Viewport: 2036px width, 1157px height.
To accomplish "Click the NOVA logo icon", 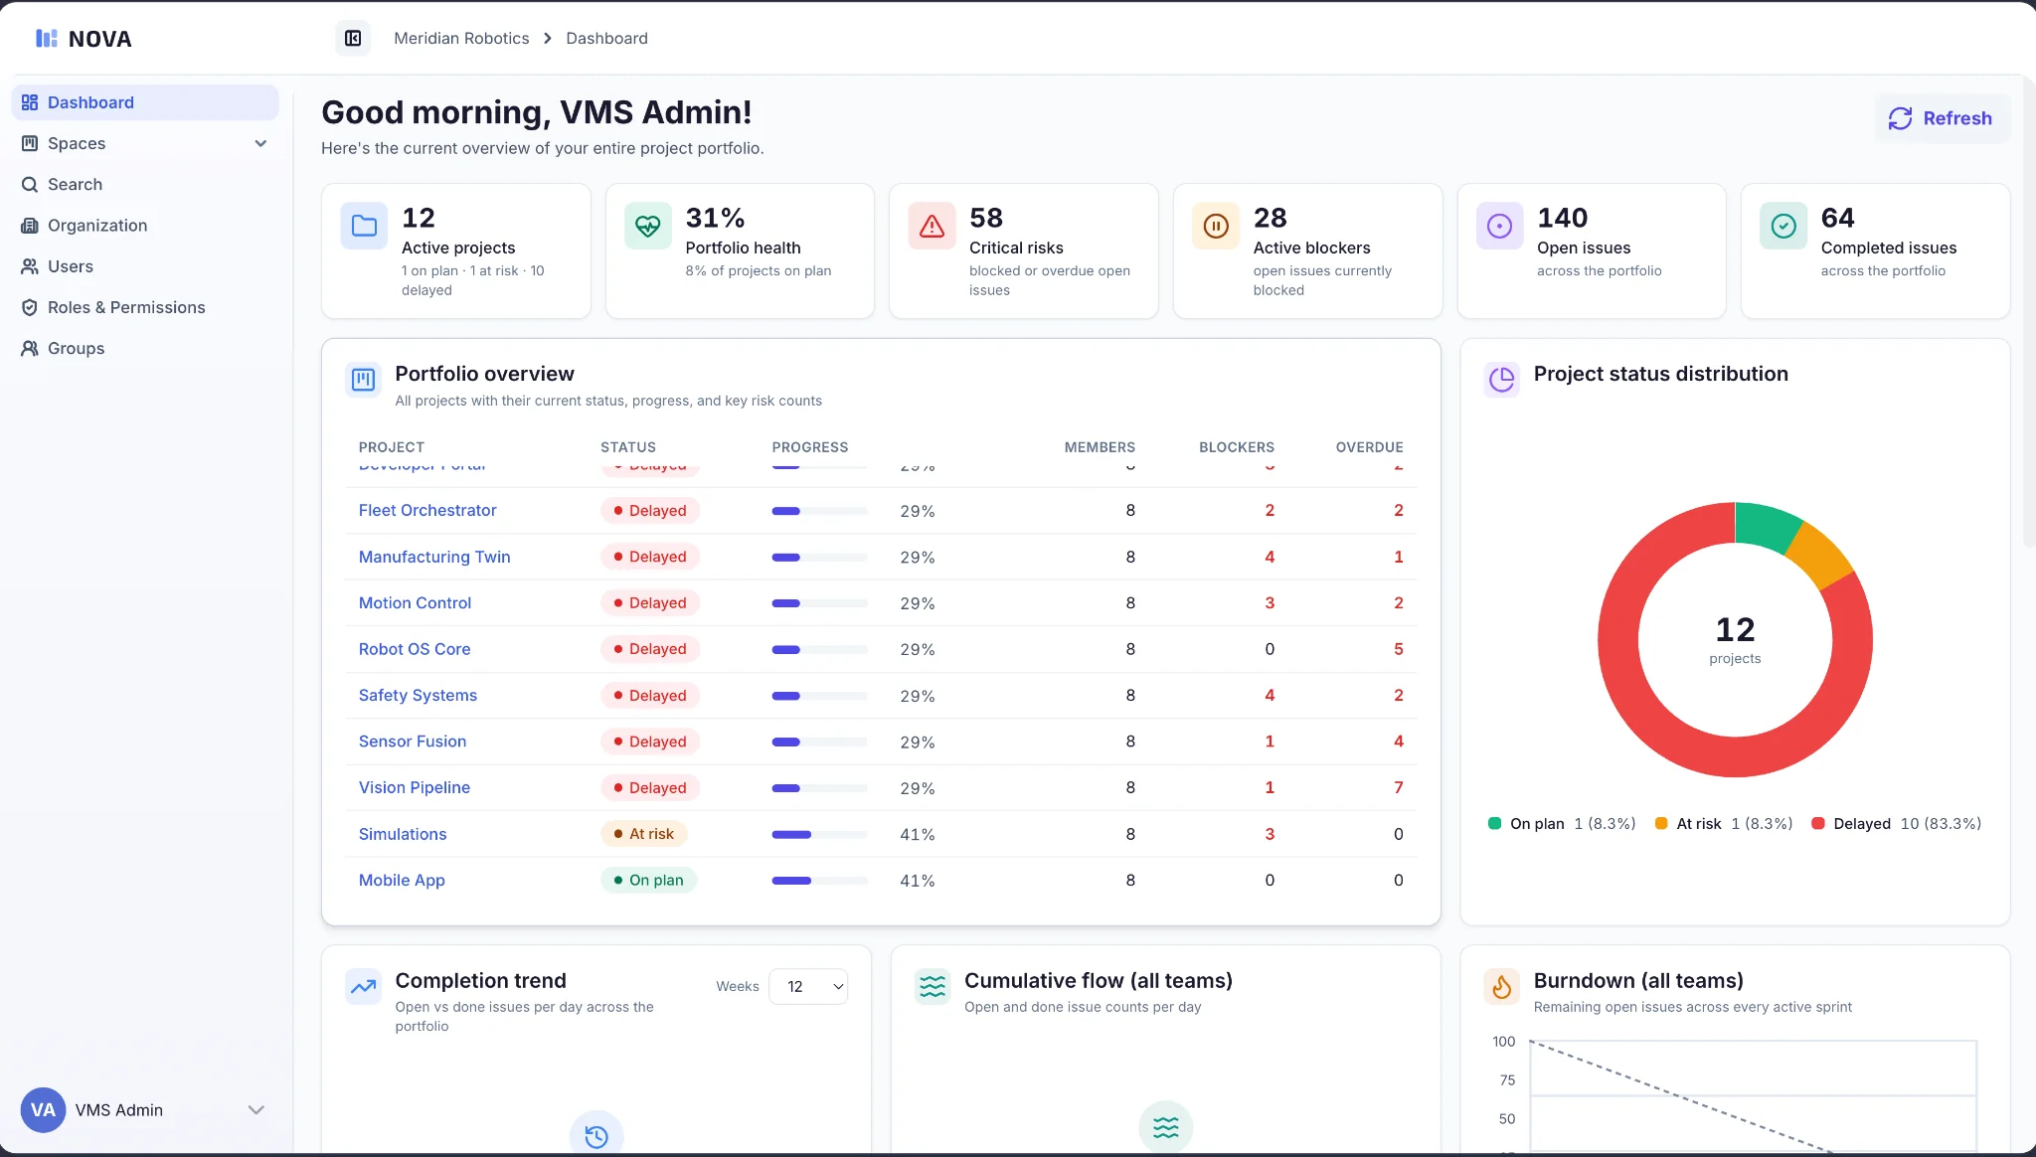I will coord(47,39).
